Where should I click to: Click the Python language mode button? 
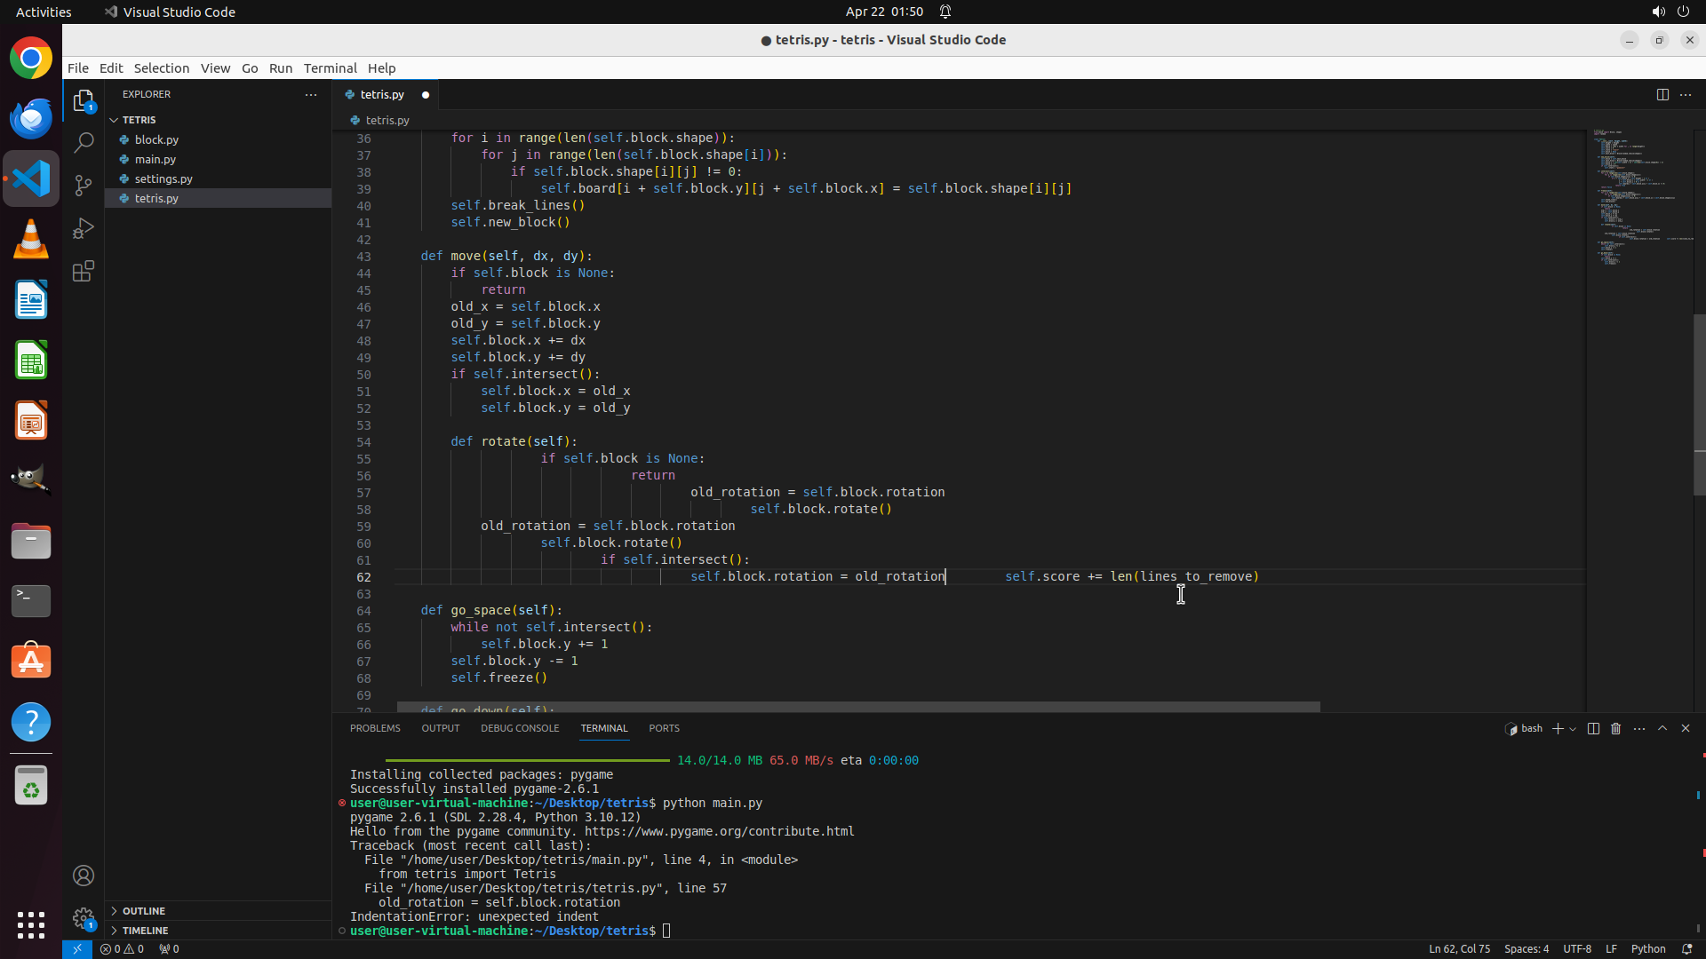coord(1648,948)
